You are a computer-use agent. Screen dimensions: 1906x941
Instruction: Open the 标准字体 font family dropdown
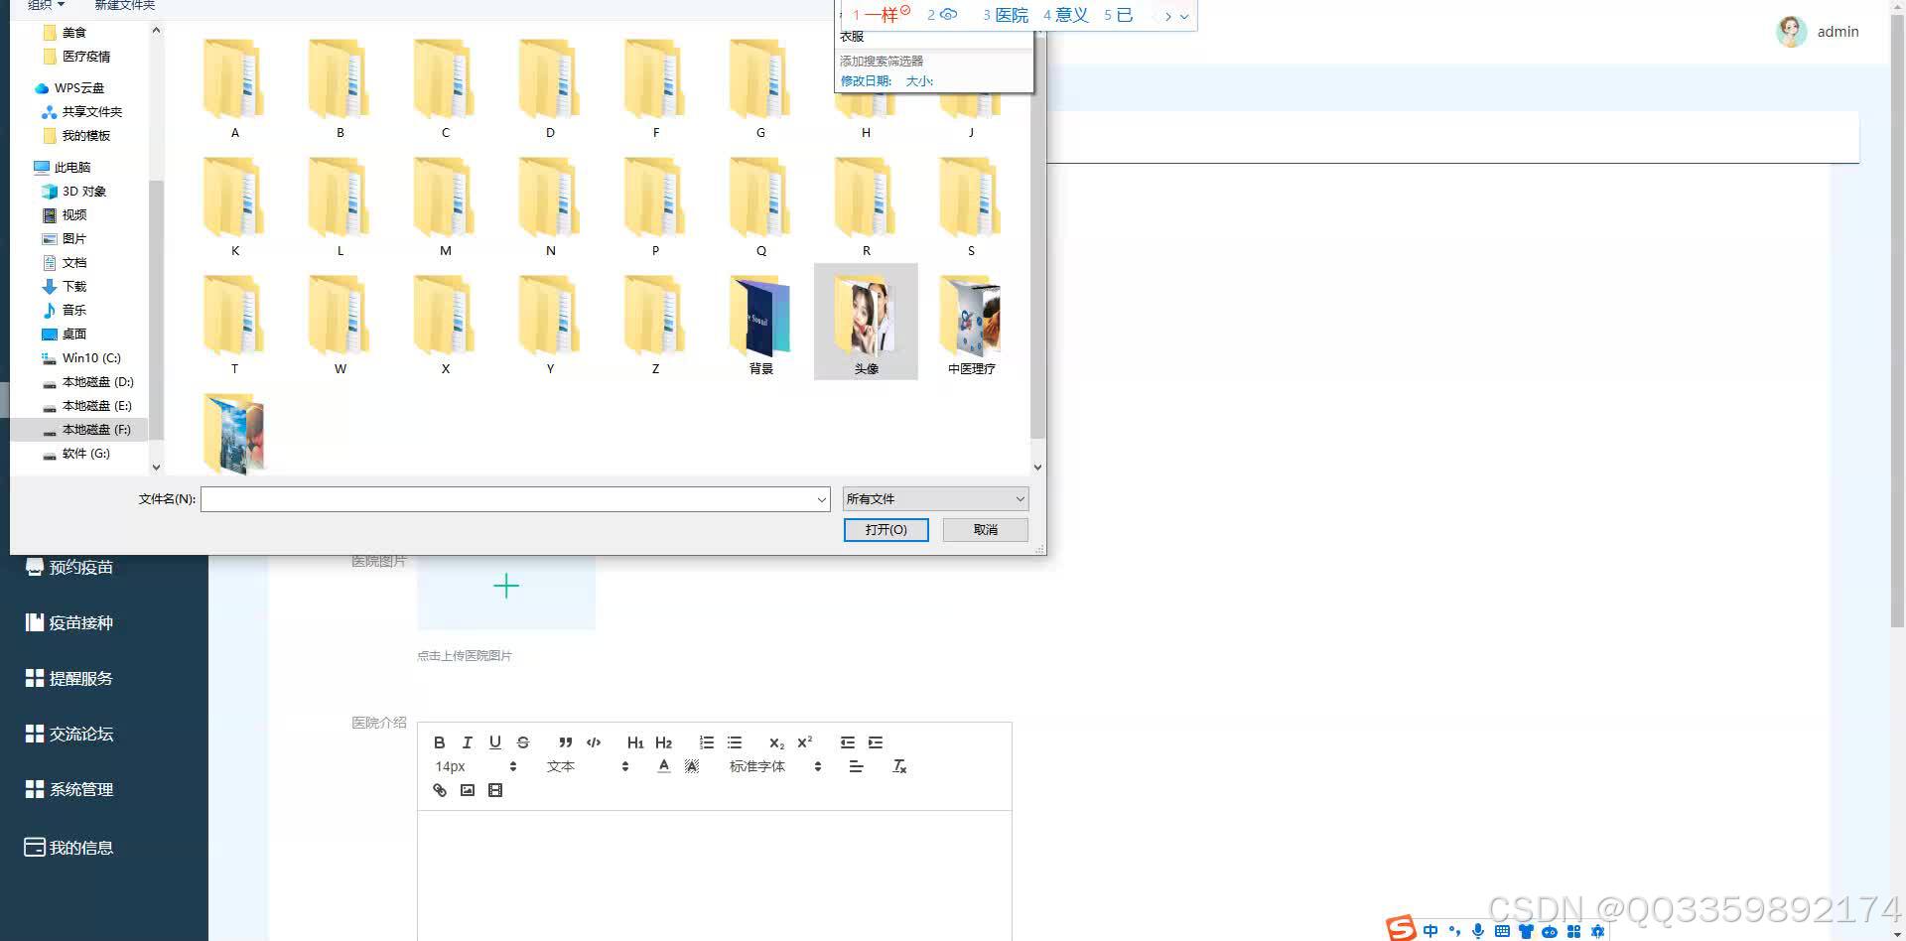coord(775,766)
